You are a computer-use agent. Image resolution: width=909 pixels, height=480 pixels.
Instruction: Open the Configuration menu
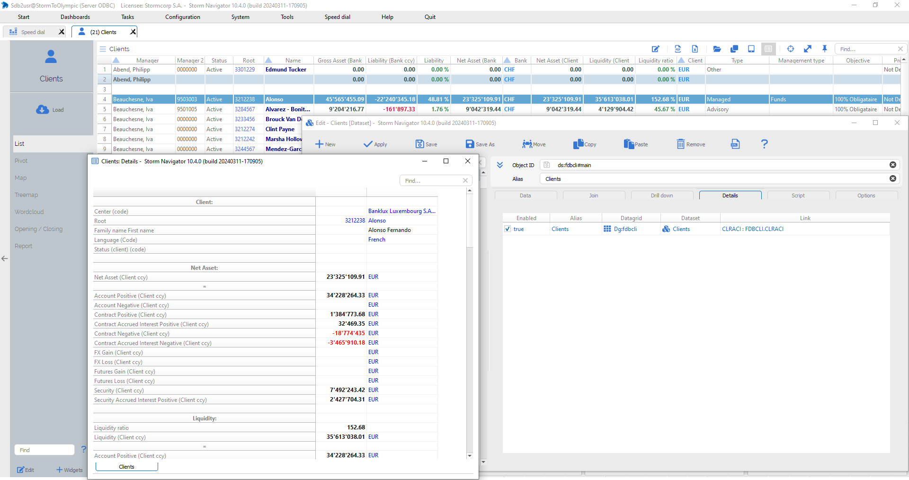coord(183,17)
